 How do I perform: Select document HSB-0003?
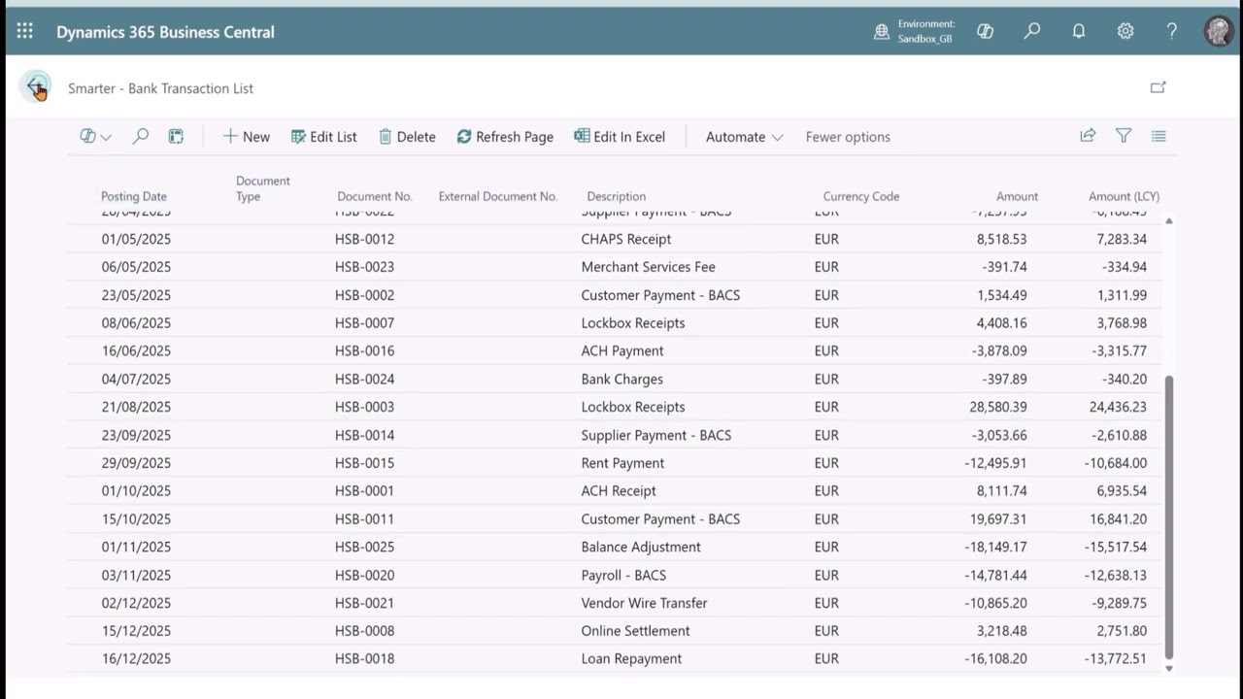pyautogui.click(x=364, y=407)
